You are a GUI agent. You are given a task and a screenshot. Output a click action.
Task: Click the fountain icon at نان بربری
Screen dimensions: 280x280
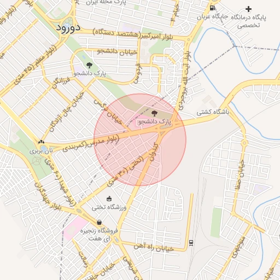click(42, 142)
